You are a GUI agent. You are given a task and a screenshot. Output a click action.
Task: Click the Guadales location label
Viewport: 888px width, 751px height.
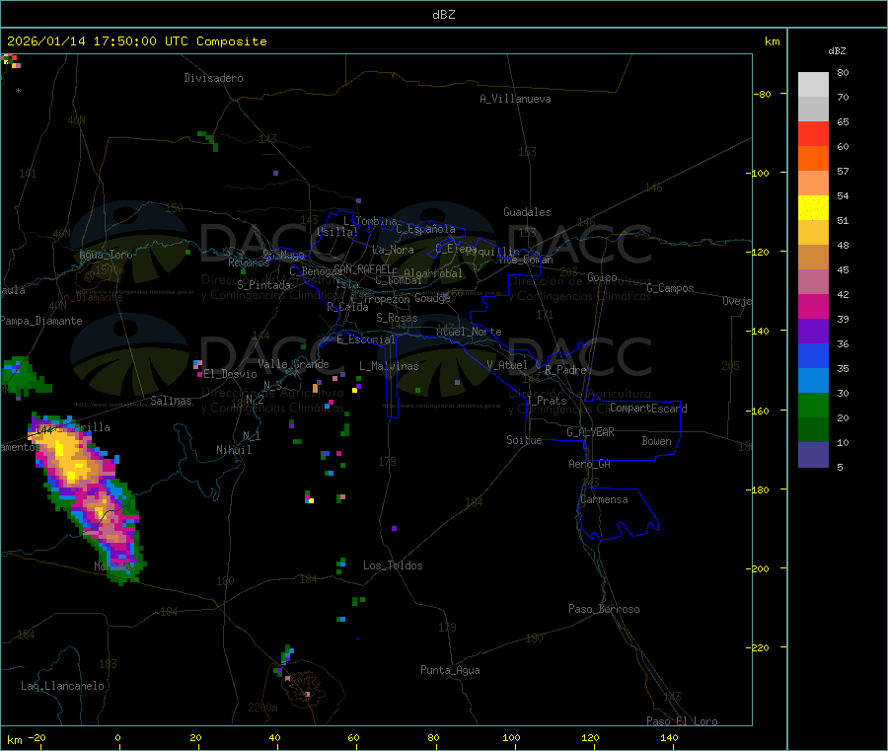(x=527, y=212)
